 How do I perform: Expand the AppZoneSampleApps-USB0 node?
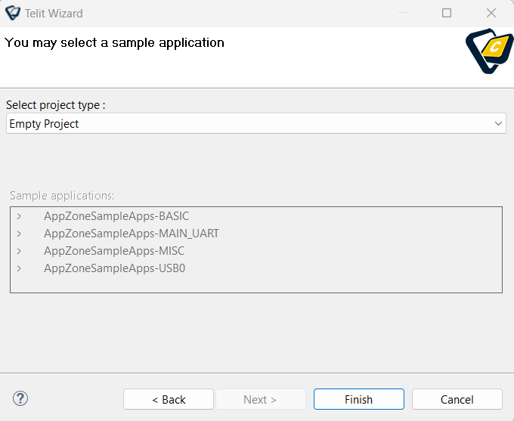coord(19,268)
